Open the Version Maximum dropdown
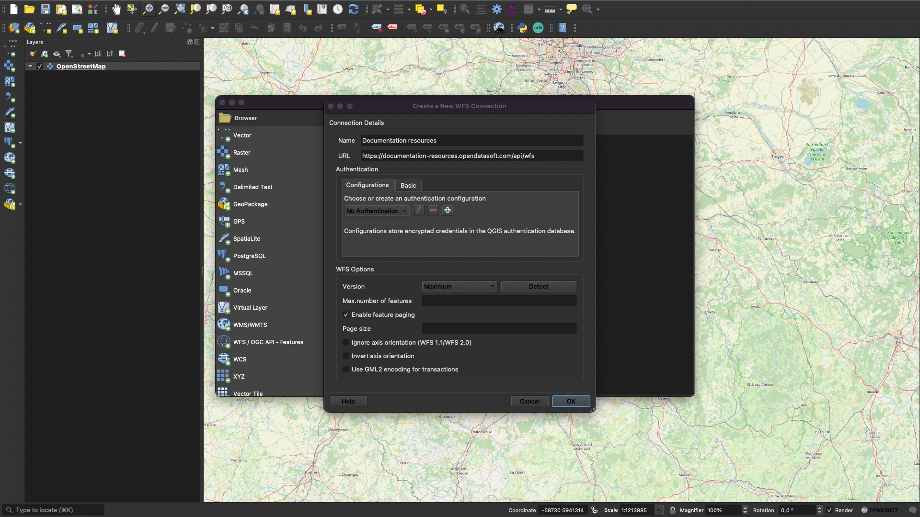The height and width of the screenshot is (517, 920). click(459, 287)
